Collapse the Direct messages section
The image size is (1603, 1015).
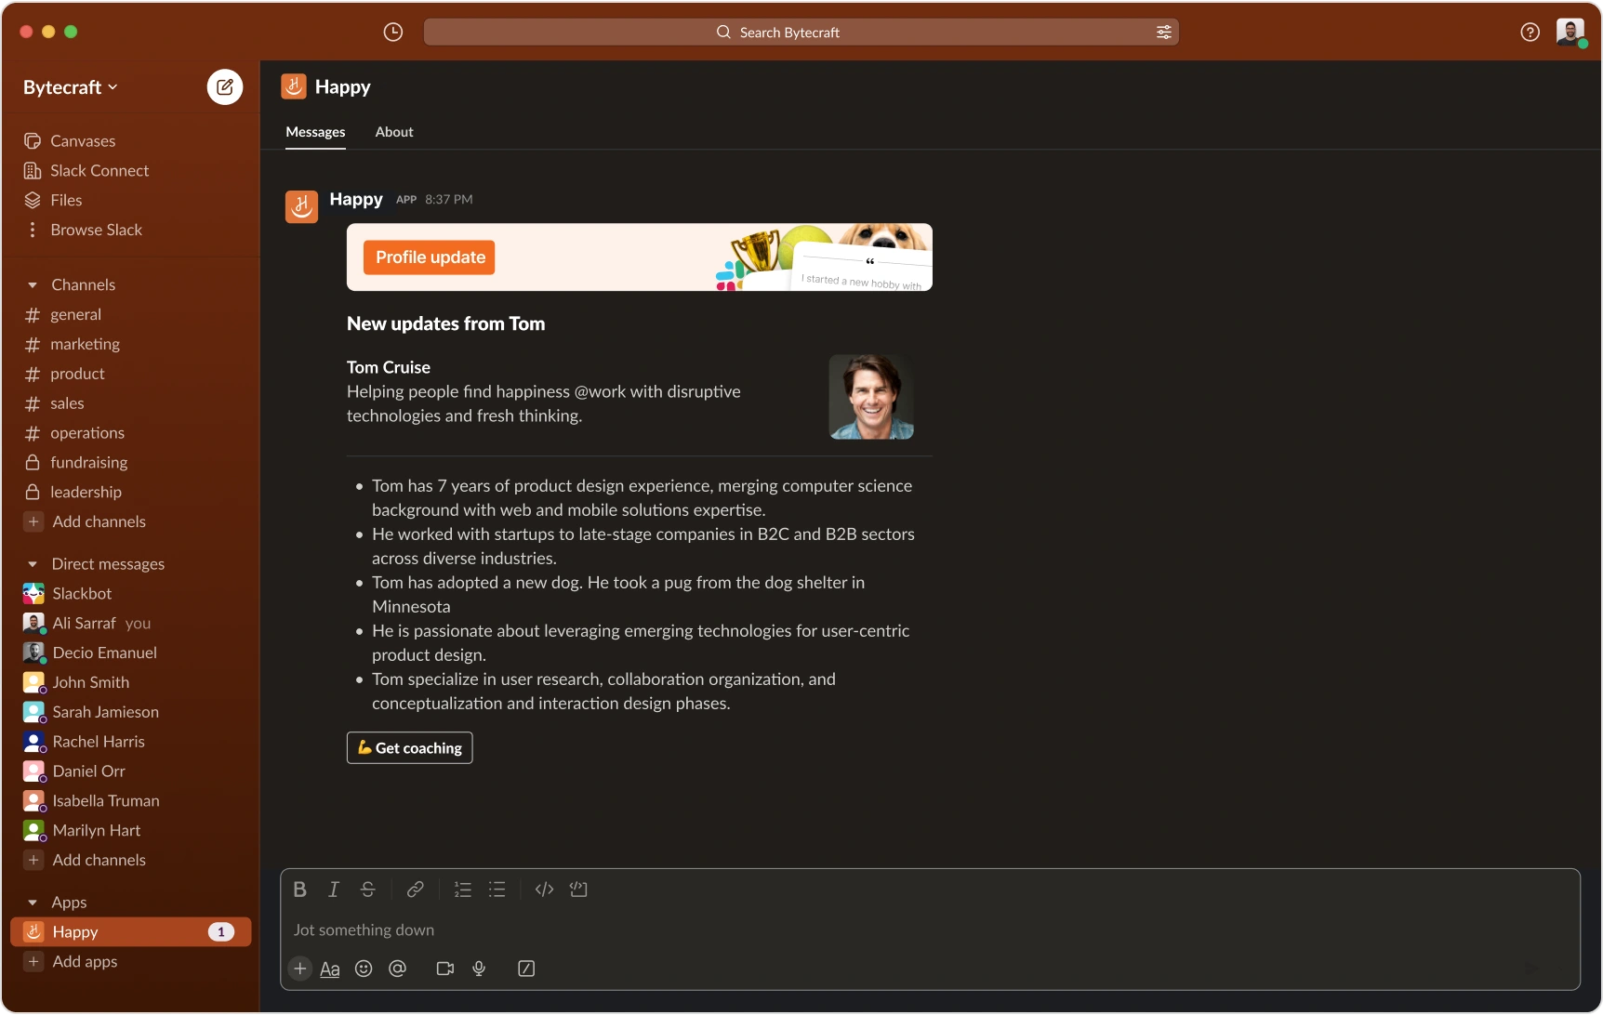point(33,564)
